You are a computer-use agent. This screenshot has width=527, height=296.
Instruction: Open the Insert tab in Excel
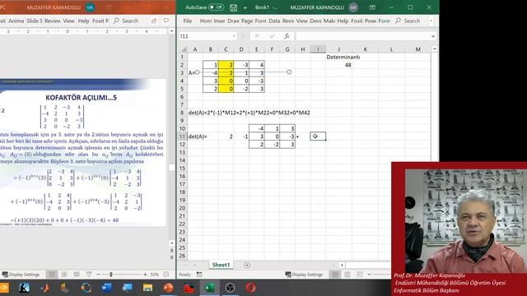(x=220, y=21)
